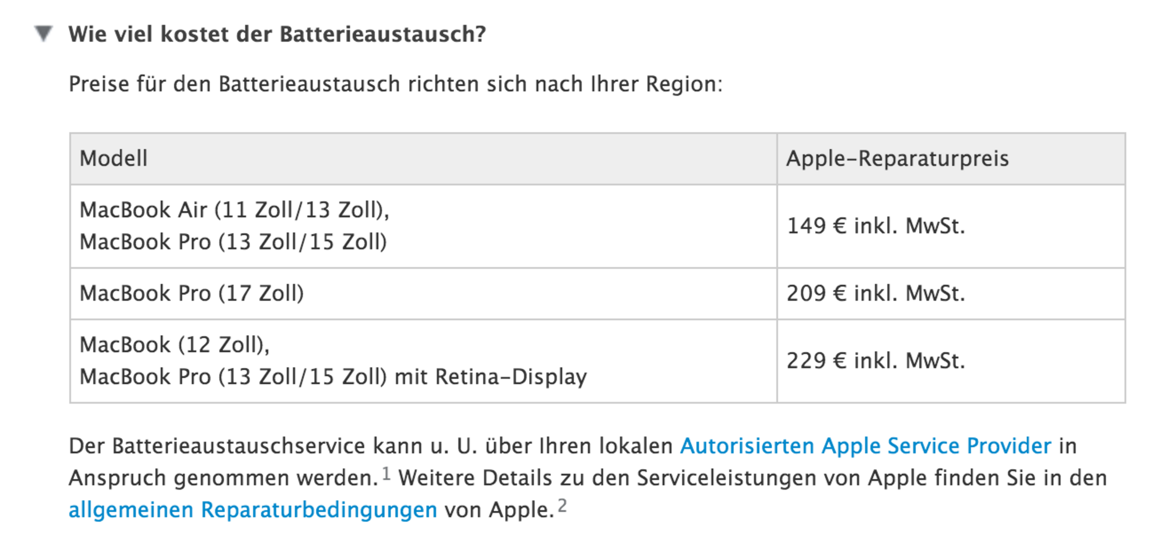1168x535 pixels.
Task: Click heading 'Wie viel kostet der Batterieaustausch?'
Action: click(x=277, y=35)
